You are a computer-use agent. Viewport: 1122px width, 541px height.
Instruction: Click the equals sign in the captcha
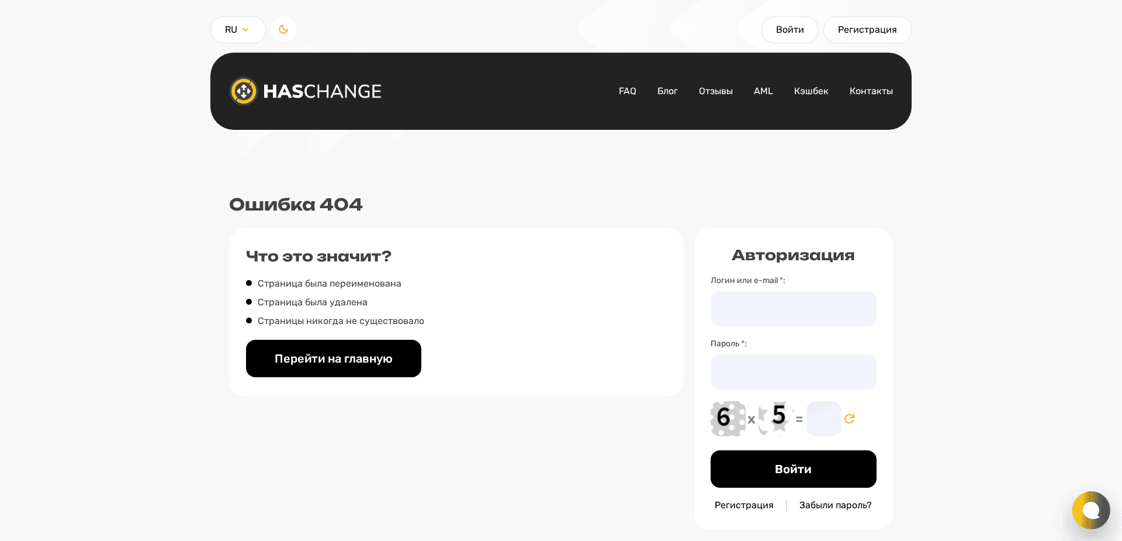tap(798, 419)
